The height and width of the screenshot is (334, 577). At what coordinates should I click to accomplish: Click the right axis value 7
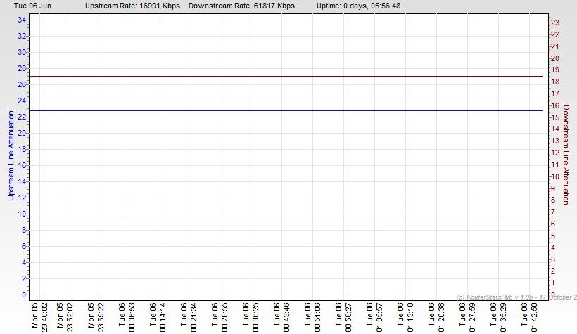pos(552,212)
